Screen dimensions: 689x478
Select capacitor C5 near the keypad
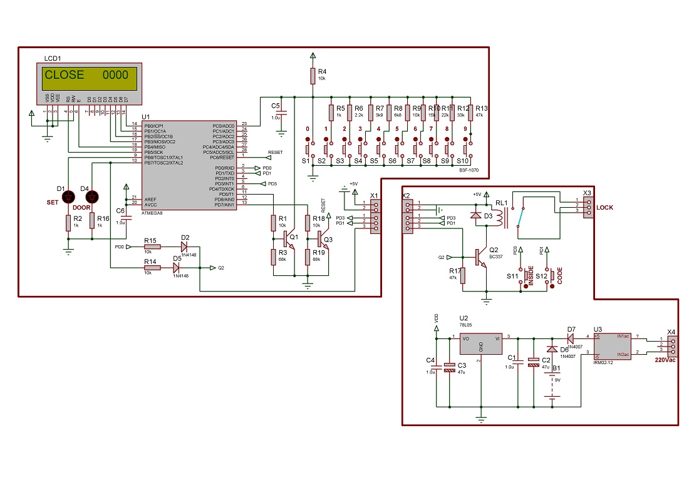pos(281,114)
